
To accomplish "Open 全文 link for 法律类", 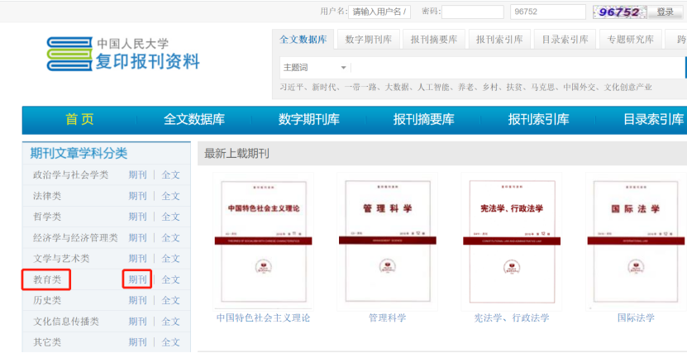I will click(171, 196).
